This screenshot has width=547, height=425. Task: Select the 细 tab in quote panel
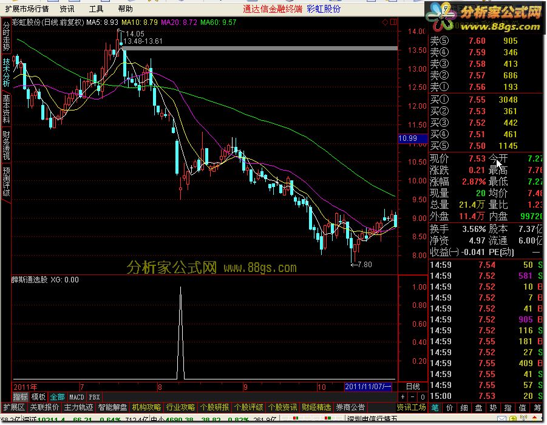464,407
